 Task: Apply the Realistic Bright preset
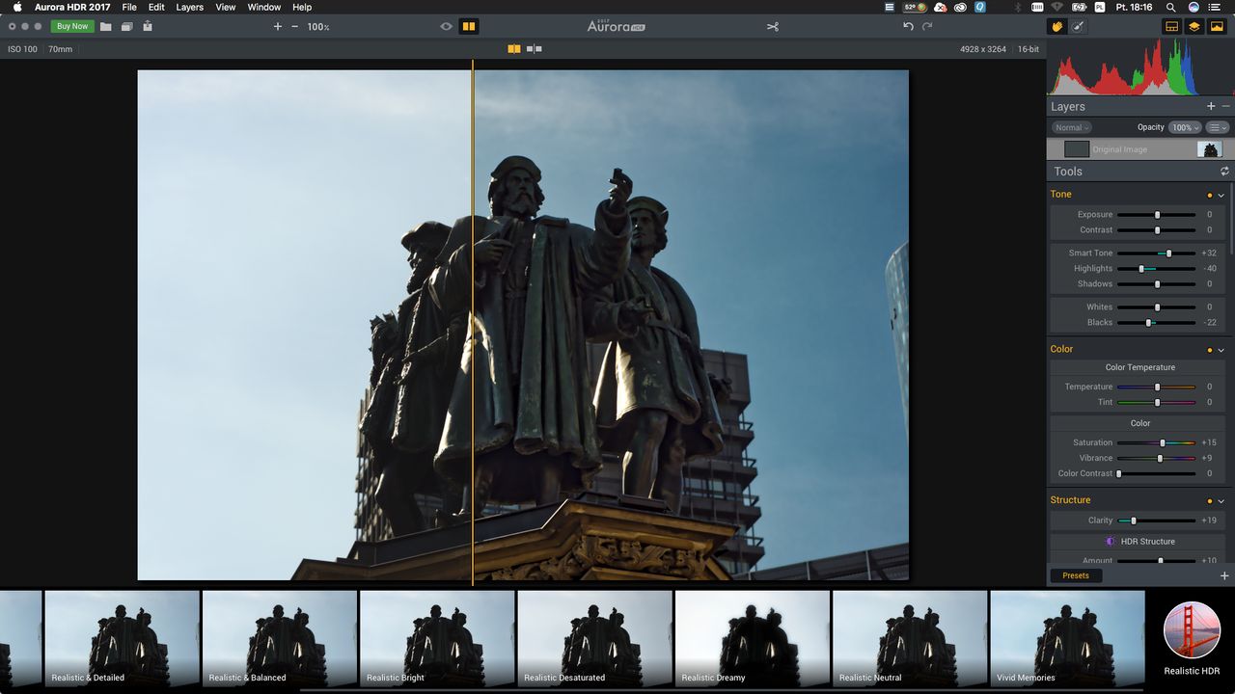437,638
